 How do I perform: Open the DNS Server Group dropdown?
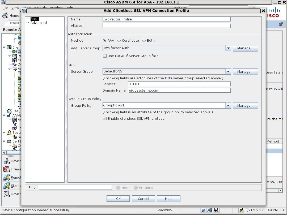tap(228, 71)
